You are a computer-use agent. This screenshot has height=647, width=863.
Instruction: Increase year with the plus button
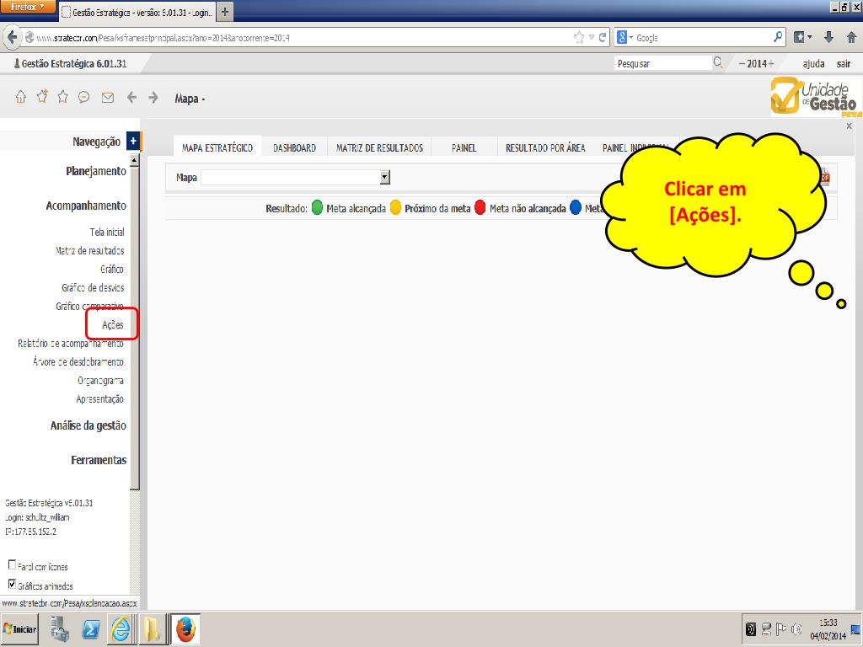tap(771, 63)
